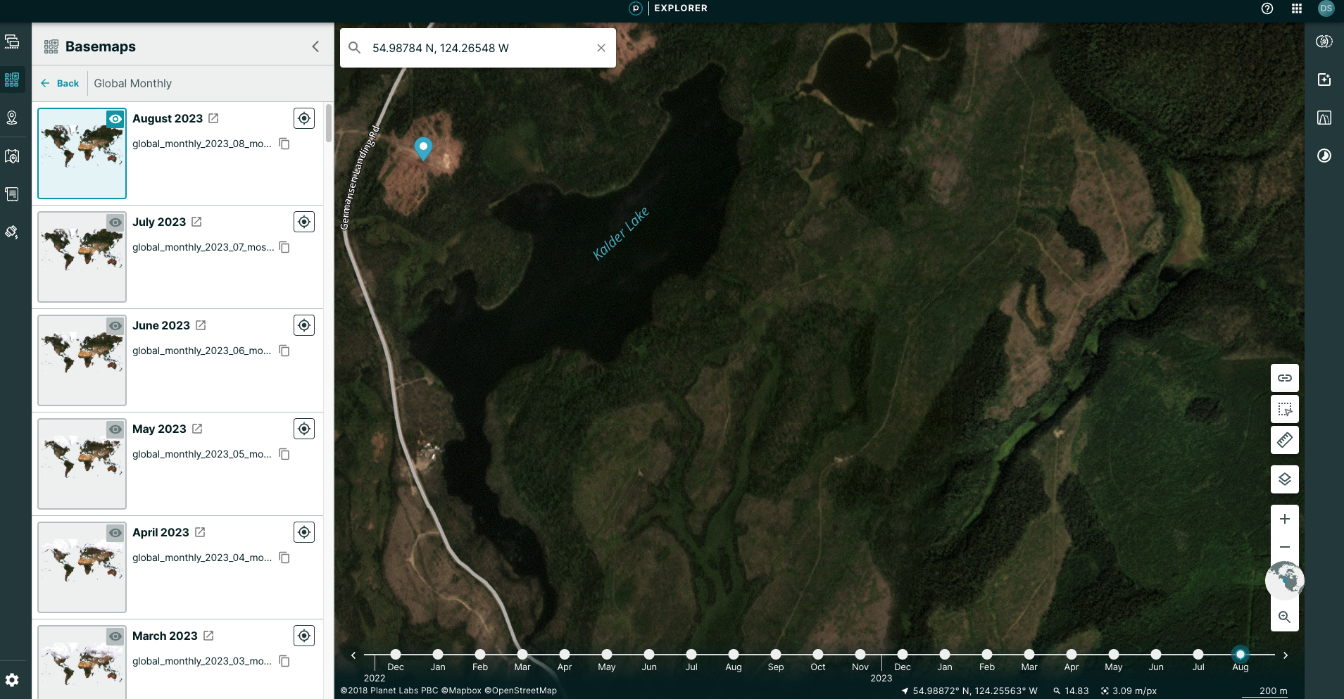Center map on April 2023 basemap
This screenshot has height=699, width=1344.
(304, 532)
